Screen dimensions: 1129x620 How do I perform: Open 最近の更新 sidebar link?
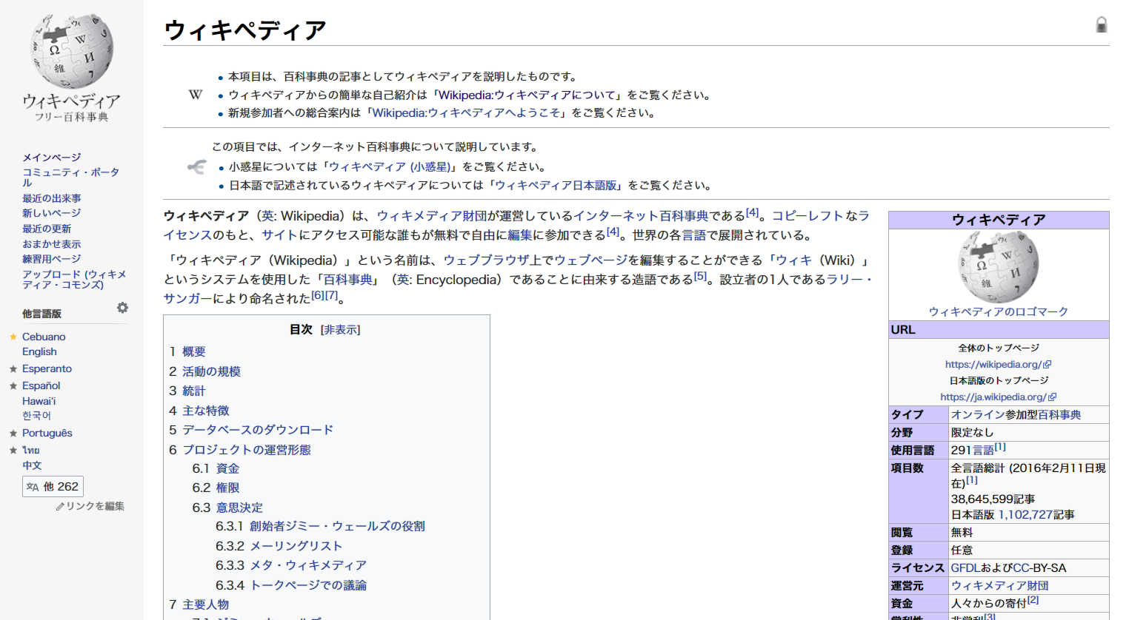point(47,229)
